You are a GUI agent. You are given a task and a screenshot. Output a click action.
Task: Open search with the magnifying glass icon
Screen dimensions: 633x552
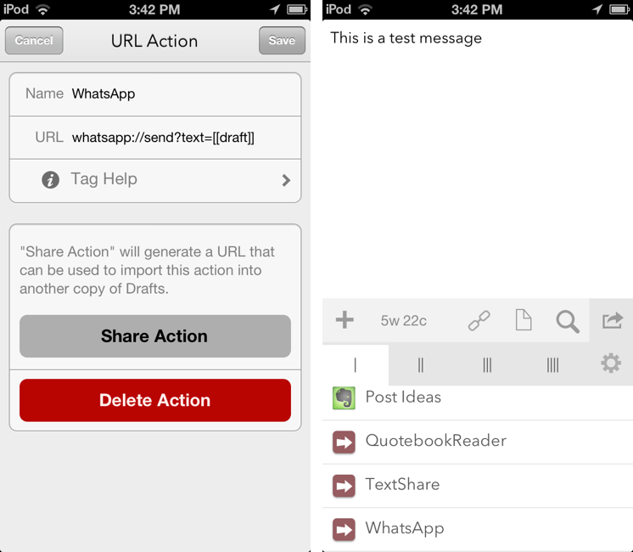coord(567,320)
